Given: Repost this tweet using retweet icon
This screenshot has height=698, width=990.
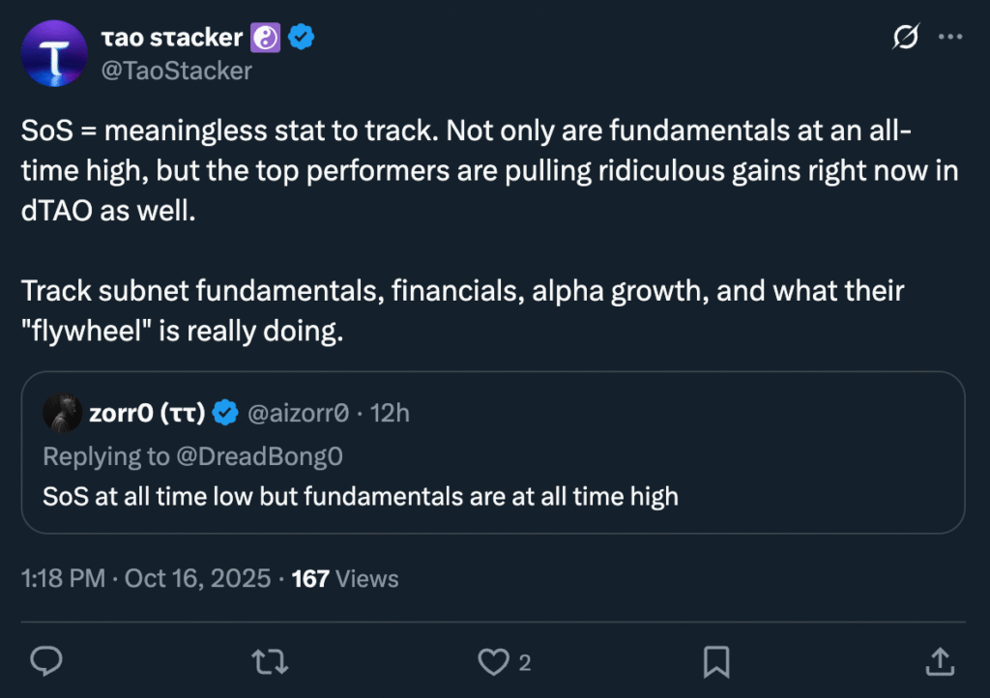Looking at the screenshot, I should coord(270,661).
